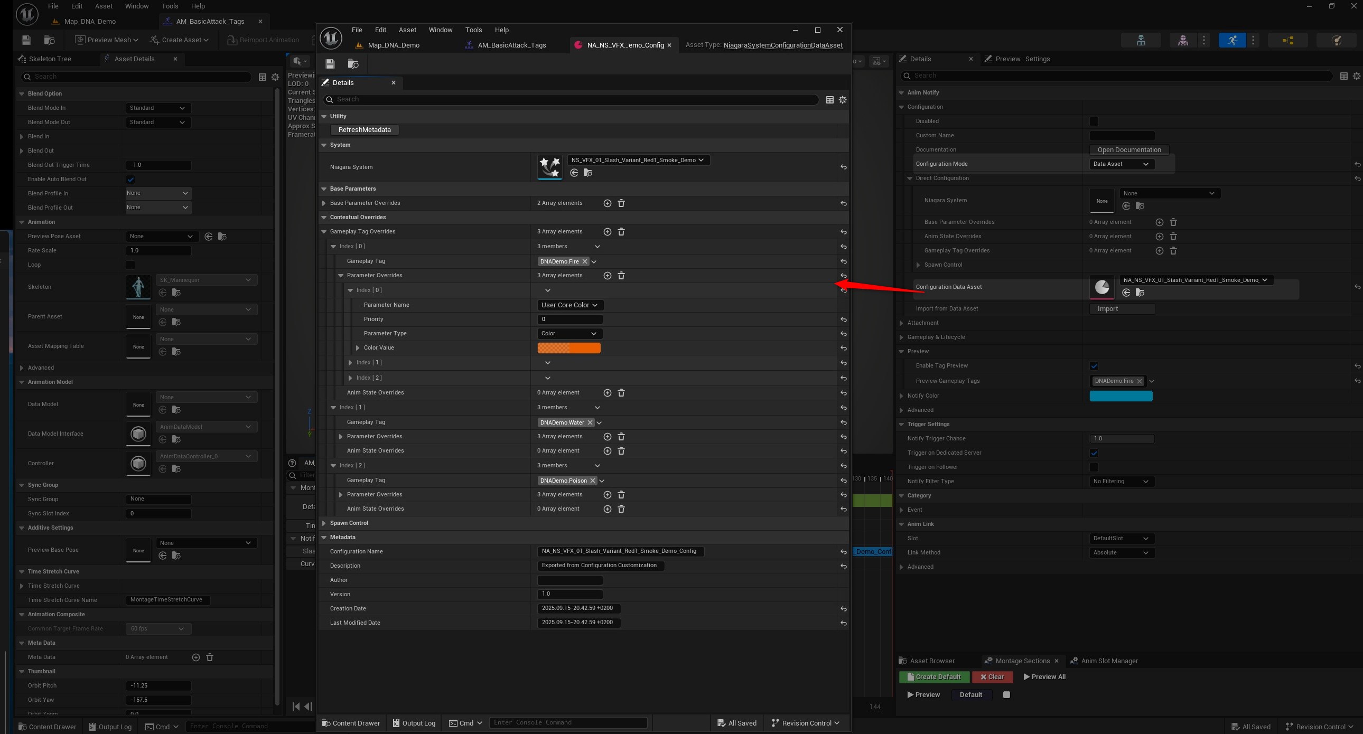Click Browse to asset icon beside Save

[353, 64]
